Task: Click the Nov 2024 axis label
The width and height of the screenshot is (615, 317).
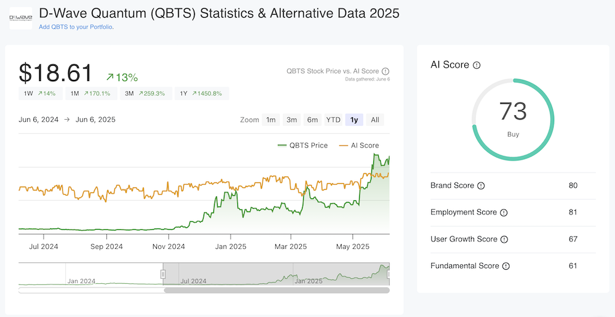Action: pyautogui.click(x=169, y=246)
